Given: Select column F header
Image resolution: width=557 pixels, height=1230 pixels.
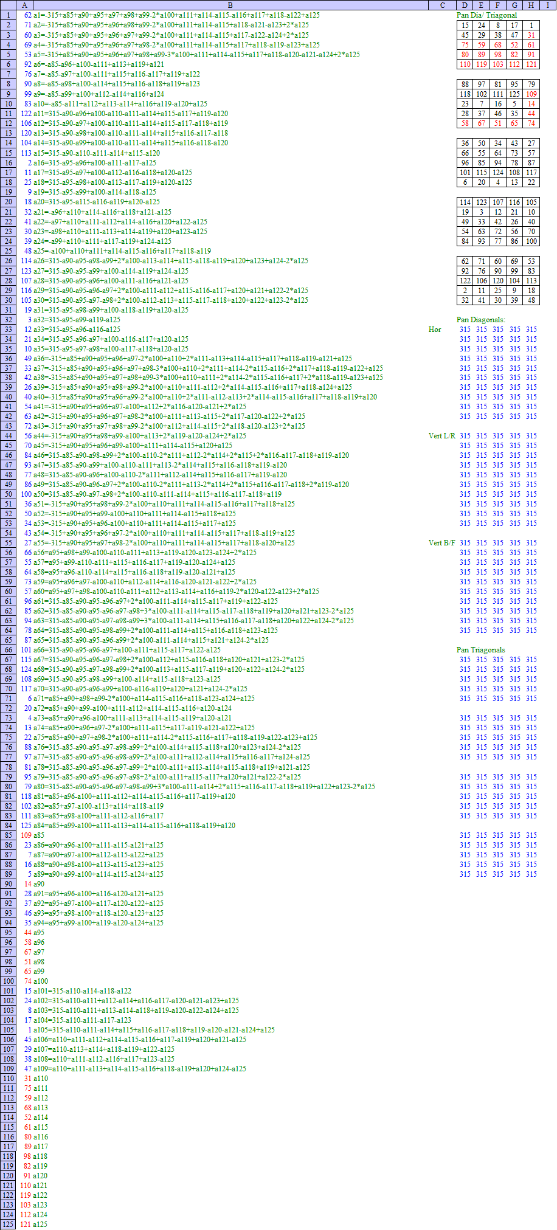Looking at the screenshot, I should tap(498, 5).
